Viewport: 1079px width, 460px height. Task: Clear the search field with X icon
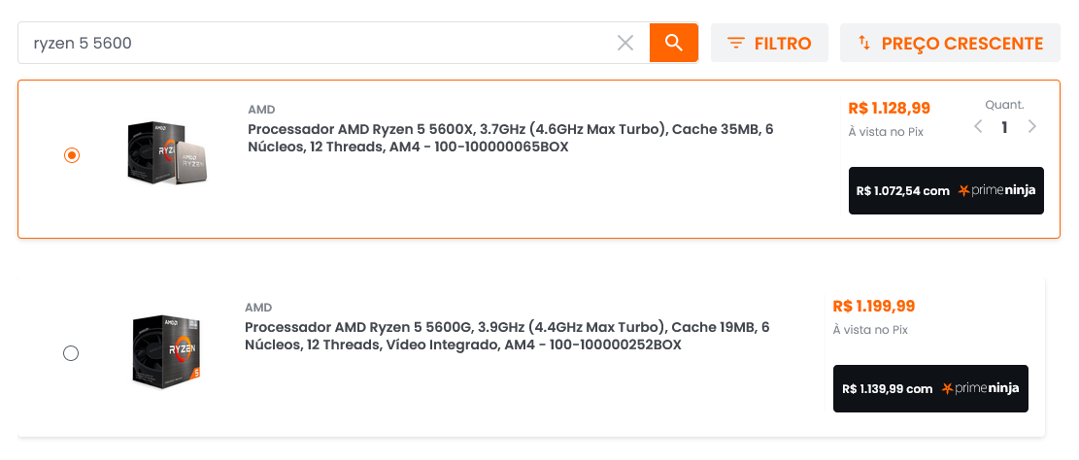pyautogui.click(x=624, y=44)
